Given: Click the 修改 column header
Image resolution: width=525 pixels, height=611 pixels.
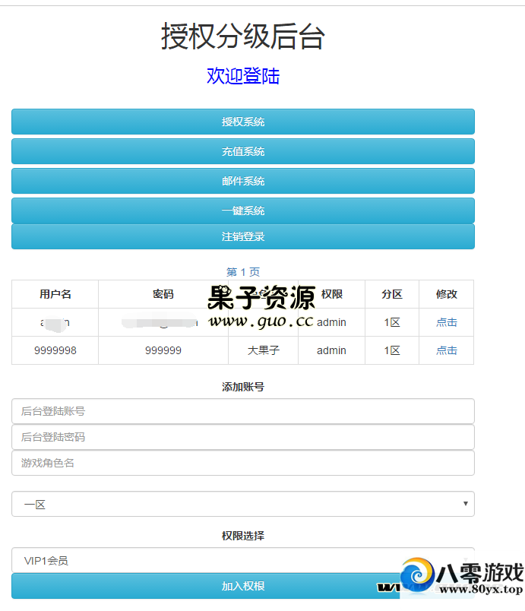Looking at the screenshot, I should pyautogui.click(x=446, y=294).
